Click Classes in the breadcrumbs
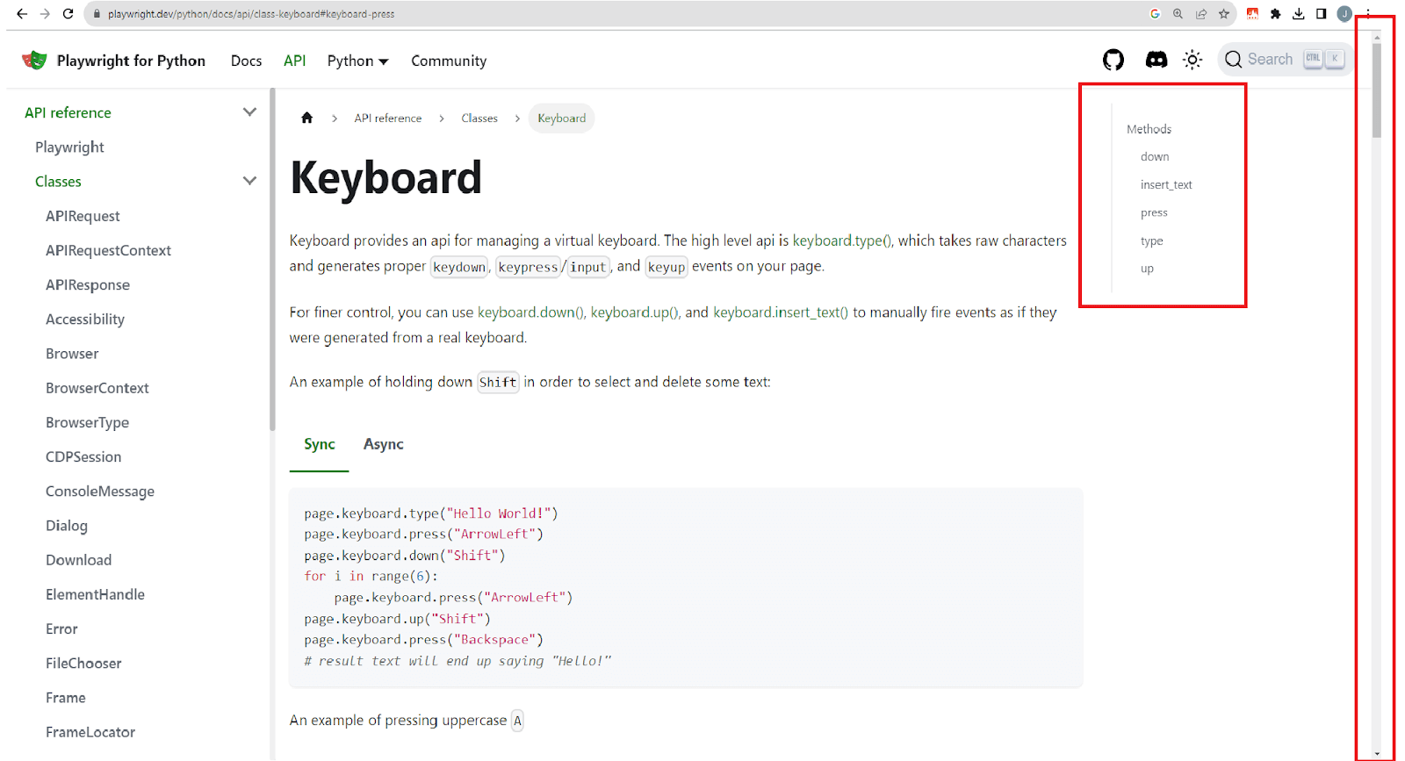Viewport: 1405px width, 761px height. [479, 118]
